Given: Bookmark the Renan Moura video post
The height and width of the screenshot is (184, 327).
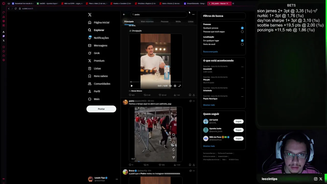Looking at the screenshot, I should [x=190, y=95].
